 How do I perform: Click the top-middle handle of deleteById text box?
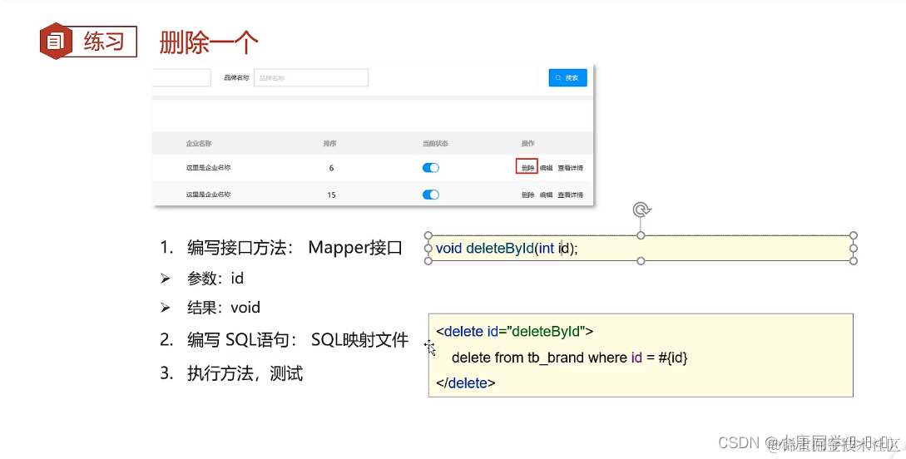(641, 235)
